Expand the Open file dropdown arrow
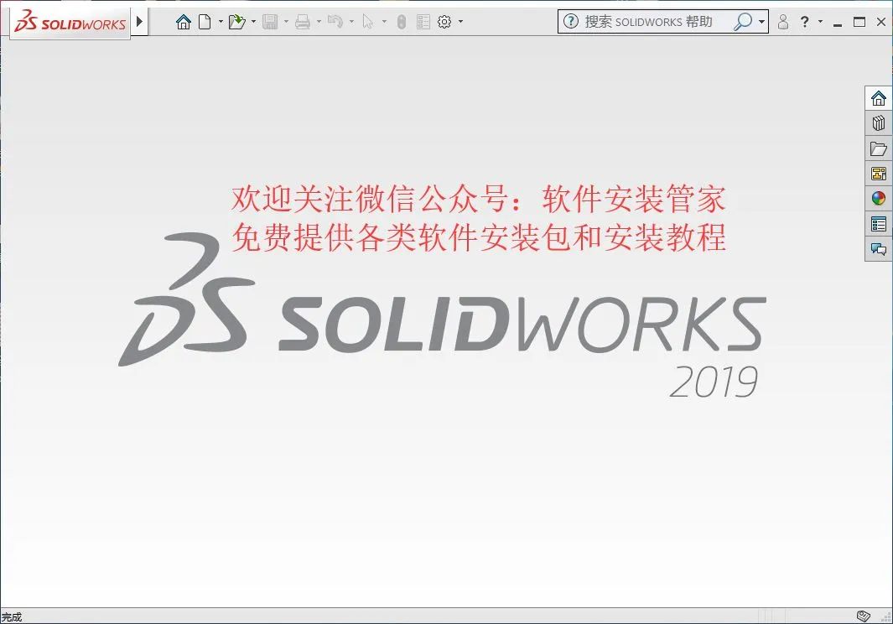 [x=253, y=22]
